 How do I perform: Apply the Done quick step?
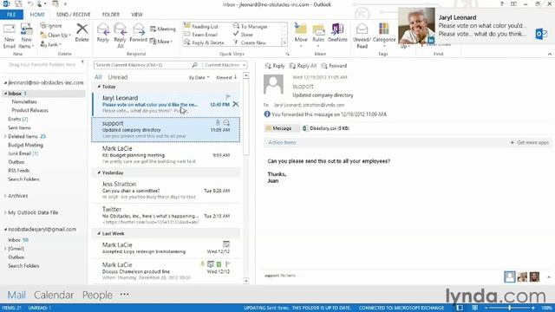click(243, 35)
